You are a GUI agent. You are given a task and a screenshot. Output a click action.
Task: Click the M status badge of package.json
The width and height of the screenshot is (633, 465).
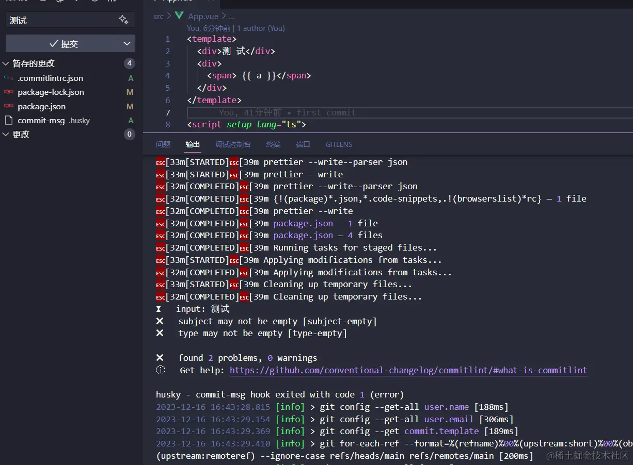coord(130,107)
